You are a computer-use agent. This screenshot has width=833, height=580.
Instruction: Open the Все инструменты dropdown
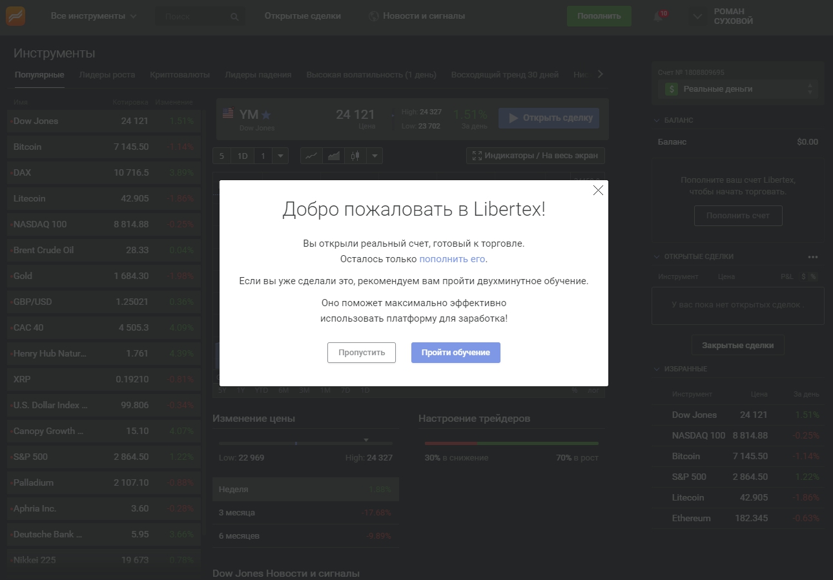pyautogui.click(x=92, y=16)
